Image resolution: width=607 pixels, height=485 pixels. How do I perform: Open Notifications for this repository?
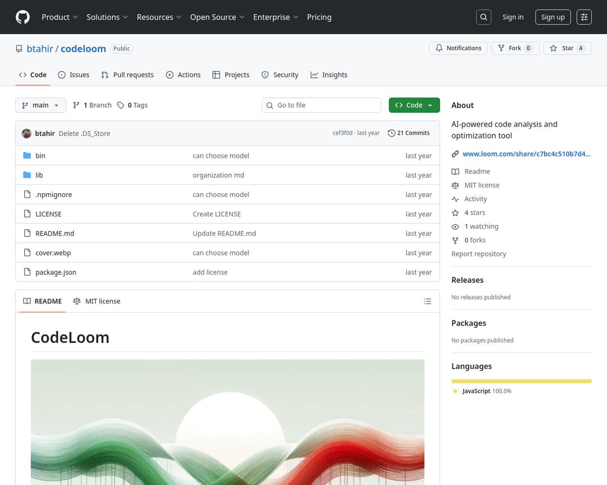point(458,48)
